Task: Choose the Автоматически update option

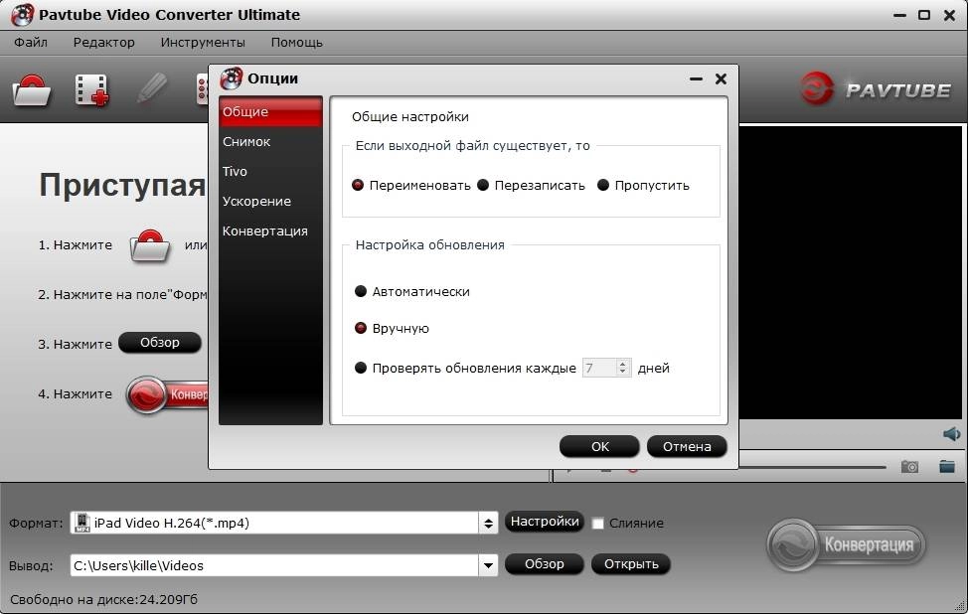Action: pos(361,291)
